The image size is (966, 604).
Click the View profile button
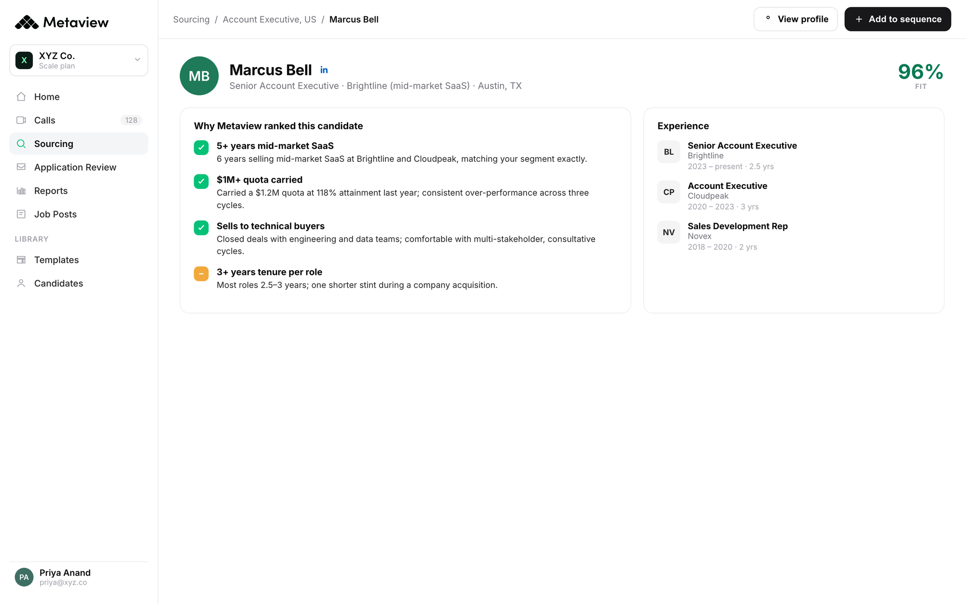click(x=796, y=19)
